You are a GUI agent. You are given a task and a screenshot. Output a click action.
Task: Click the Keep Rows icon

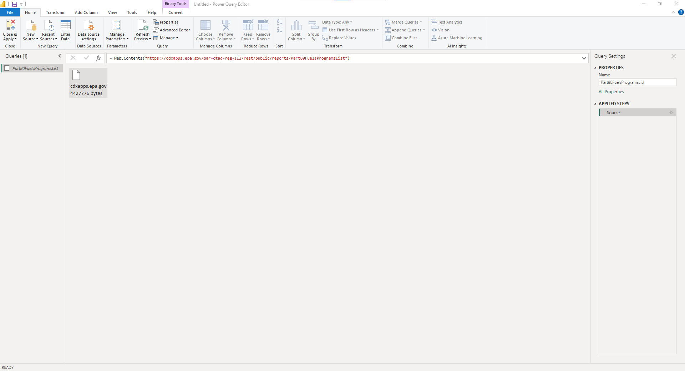248,25
